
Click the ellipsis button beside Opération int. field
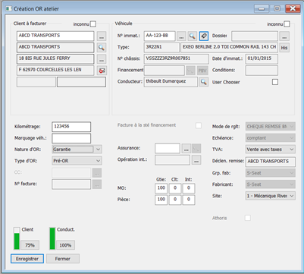pyautogui.click(x=196, y=160)
